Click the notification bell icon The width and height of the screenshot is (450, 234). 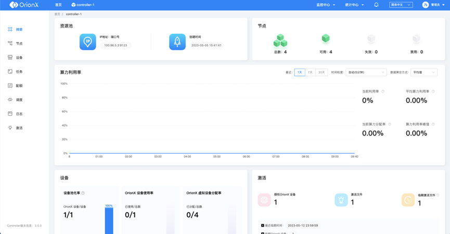(376, 5)
